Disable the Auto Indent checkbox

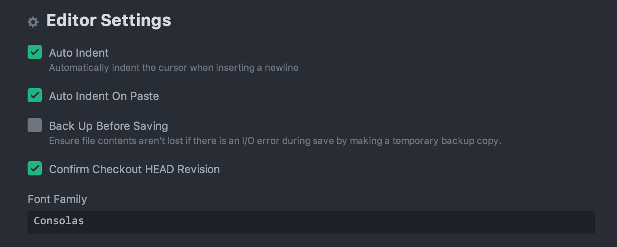pyautogui.click(x=35, y=52)
